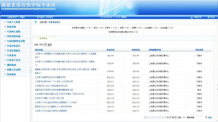Open the 帮助文档 text link

tap(198, 17)
